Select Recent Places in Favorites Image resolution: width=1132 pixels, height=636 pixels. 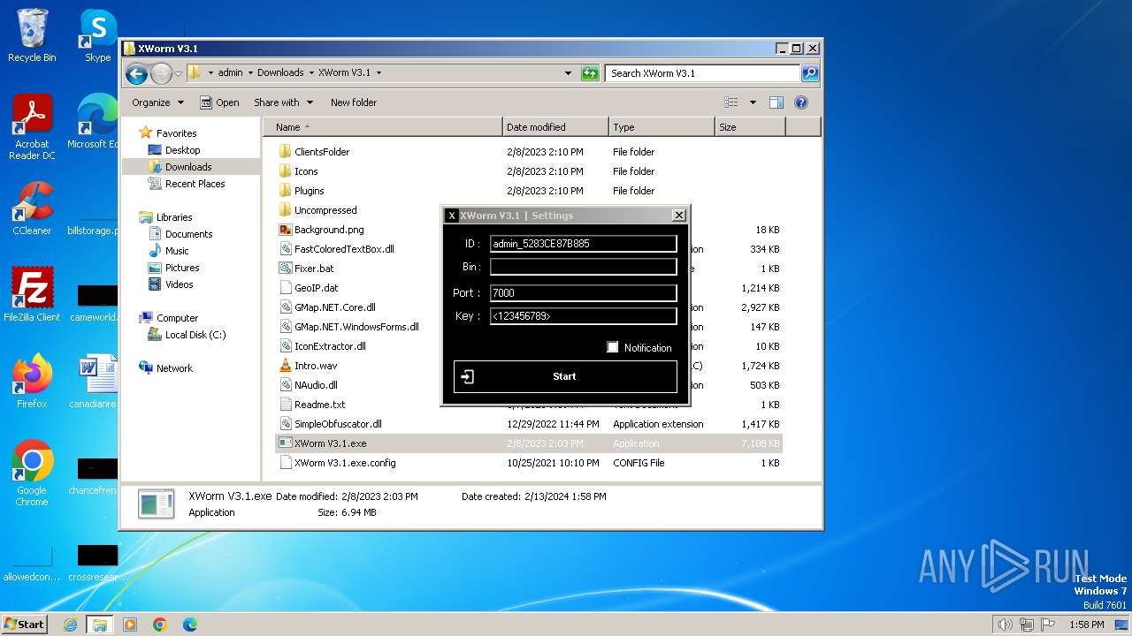pyautogui.click(x=195, y=184)
